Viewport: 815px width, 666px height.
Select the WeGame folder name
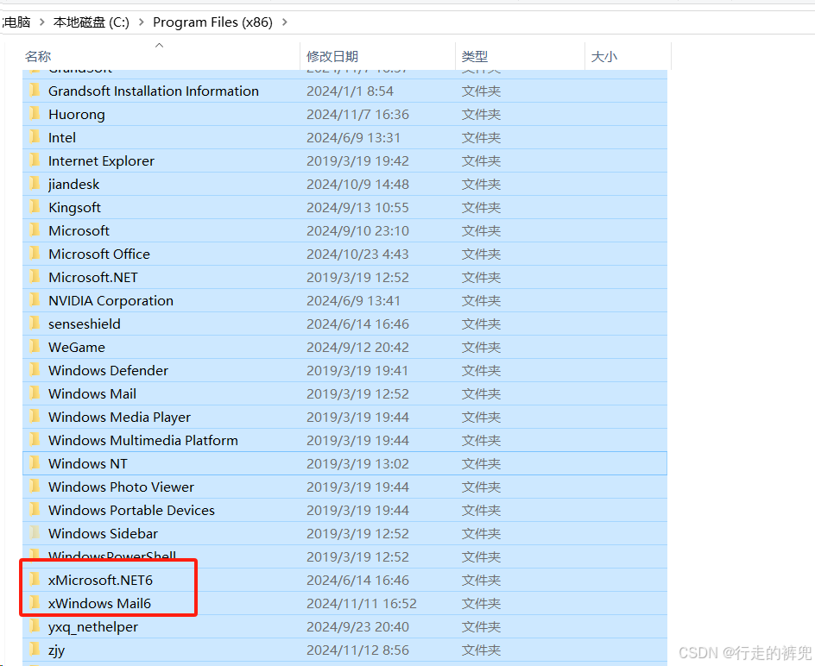tap(77, 347)
